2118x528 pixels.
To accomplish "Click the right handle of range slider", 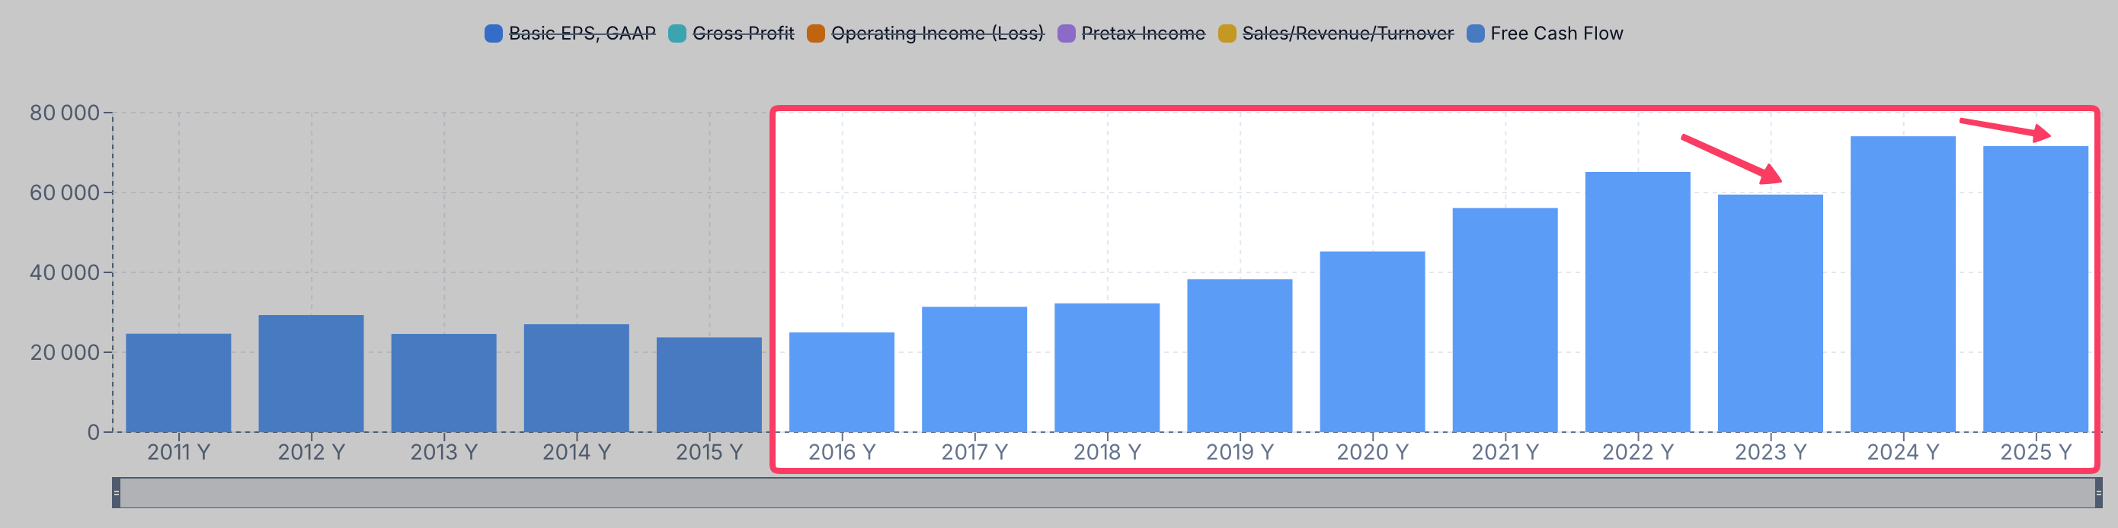I will (x=2097, y=493).
